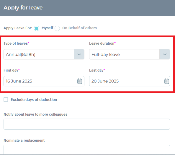175x155 pixels.
Task: Focus the 20 June 2025 date field
Action: (130, 81)
